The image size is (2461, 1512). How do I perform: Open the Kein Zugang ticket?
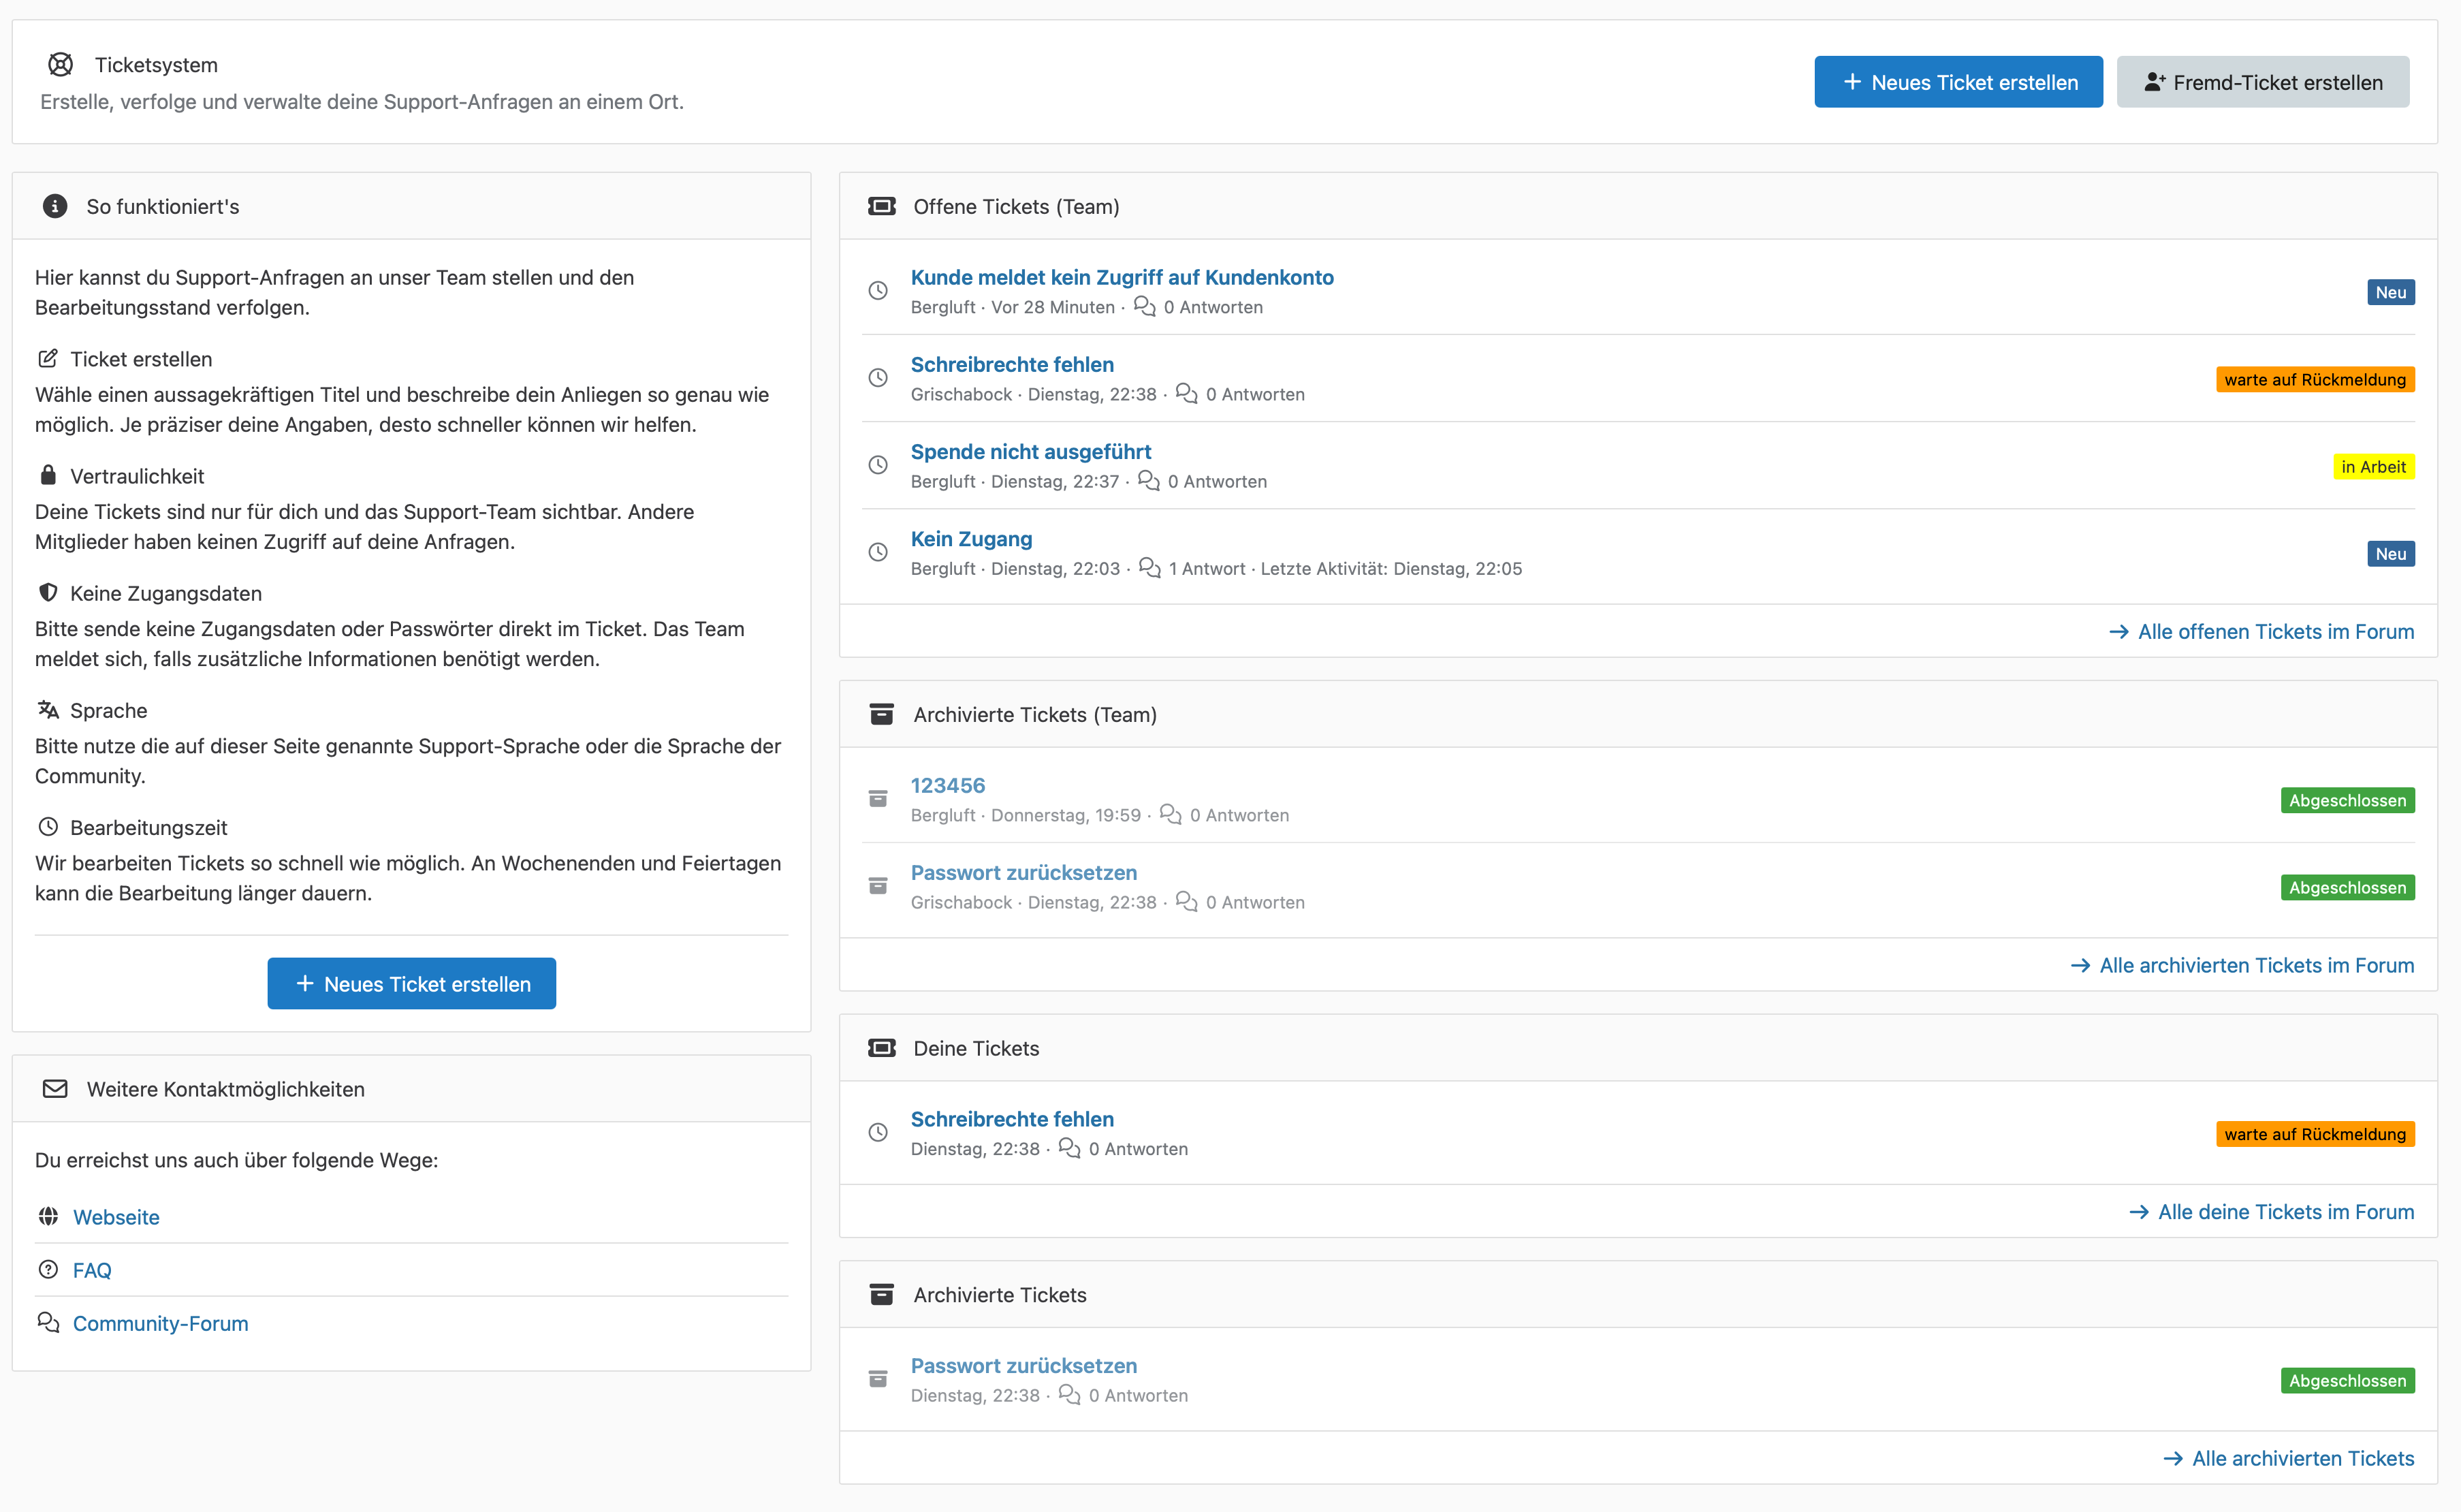coord(972,538)
